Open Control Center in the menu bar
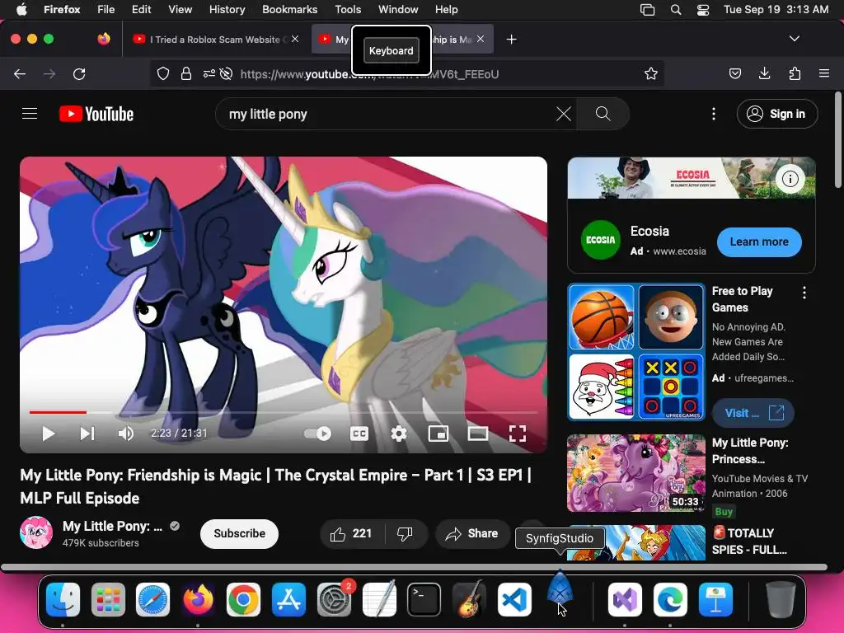Screen dimensions: 844x633 [702, 9]
